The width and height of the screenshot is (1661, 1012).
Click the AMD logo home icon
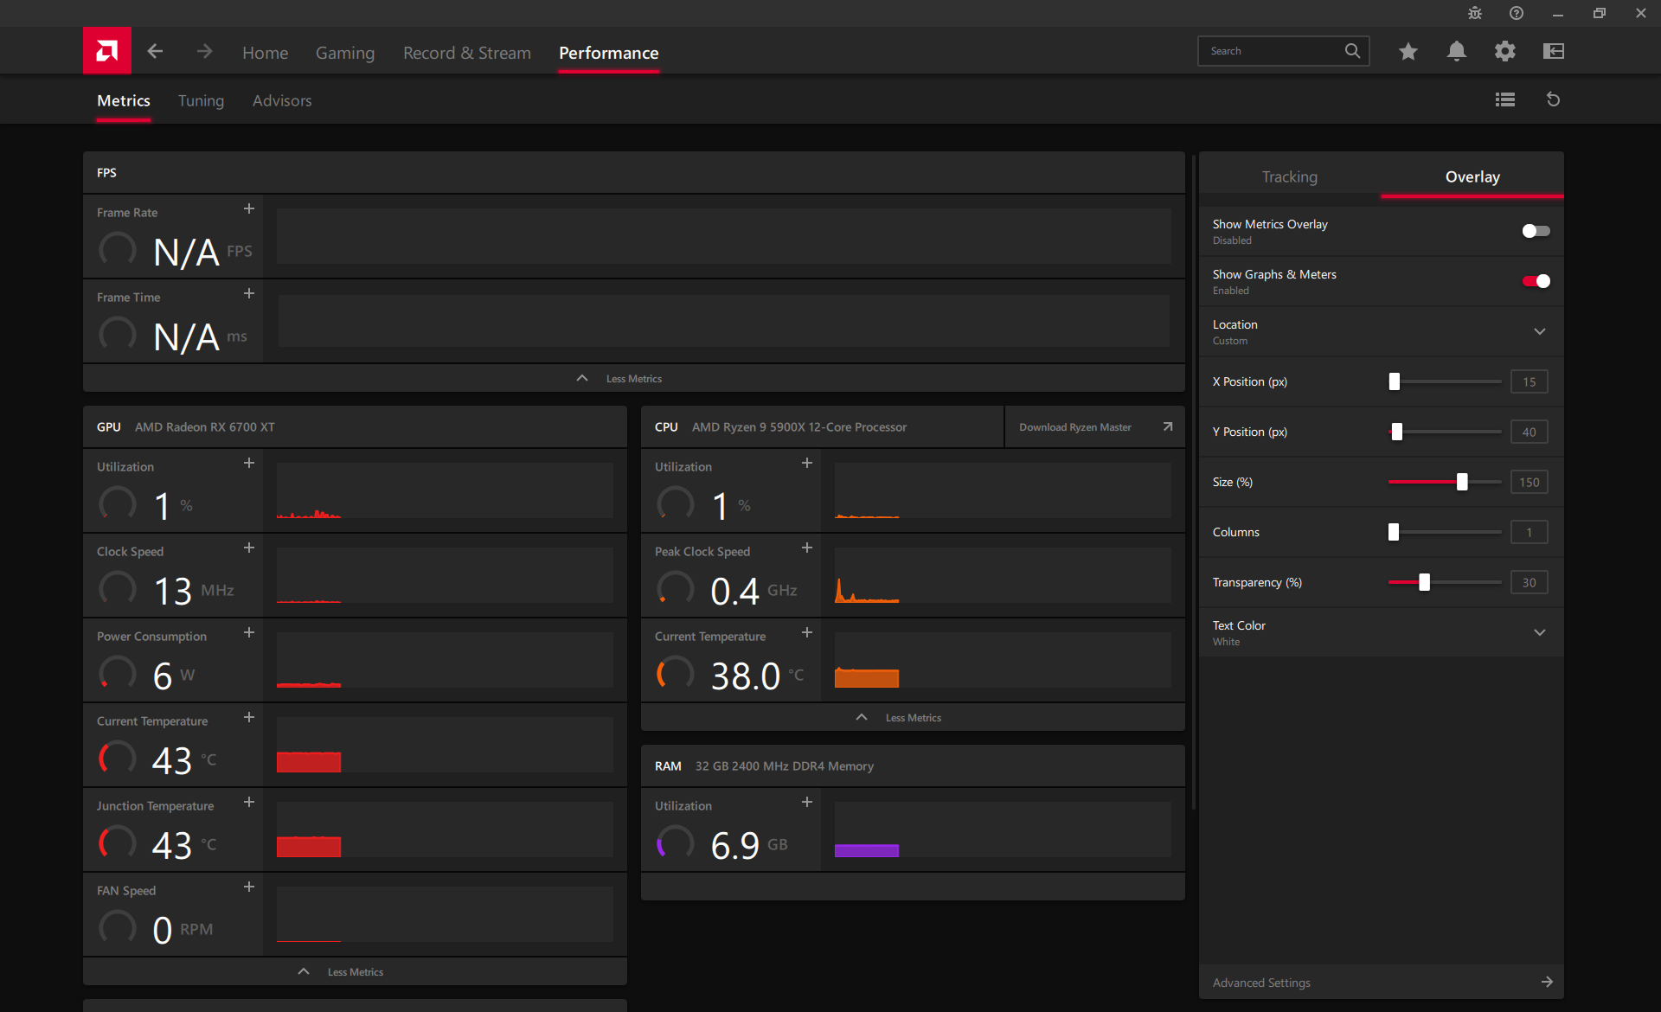[107, 51]
